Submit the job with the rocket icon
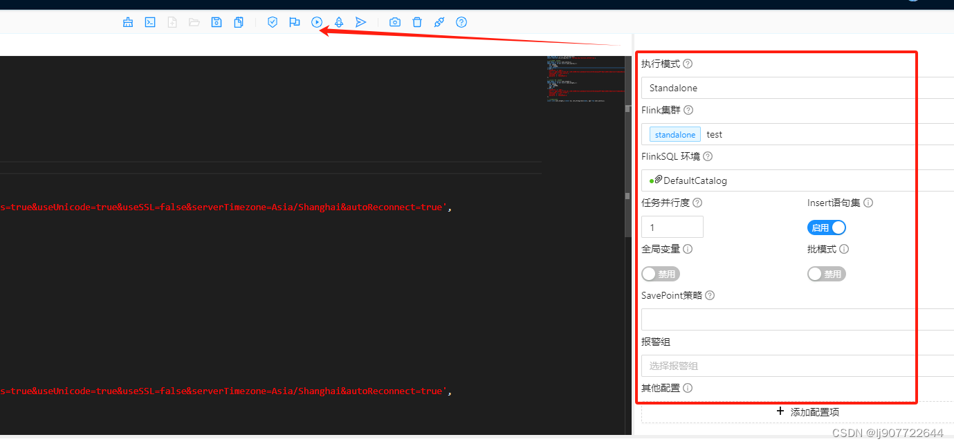This screenshot has height=446, width=954. (x=339, y=22)
